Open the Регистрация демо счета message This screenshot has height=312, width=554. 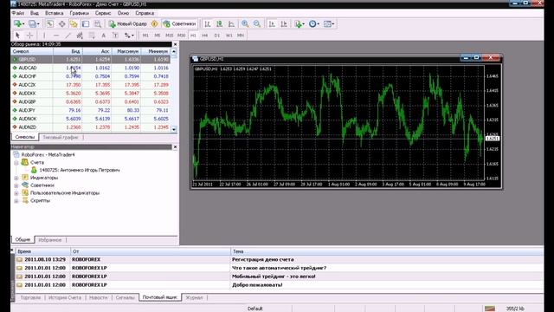tap(263, 259)
